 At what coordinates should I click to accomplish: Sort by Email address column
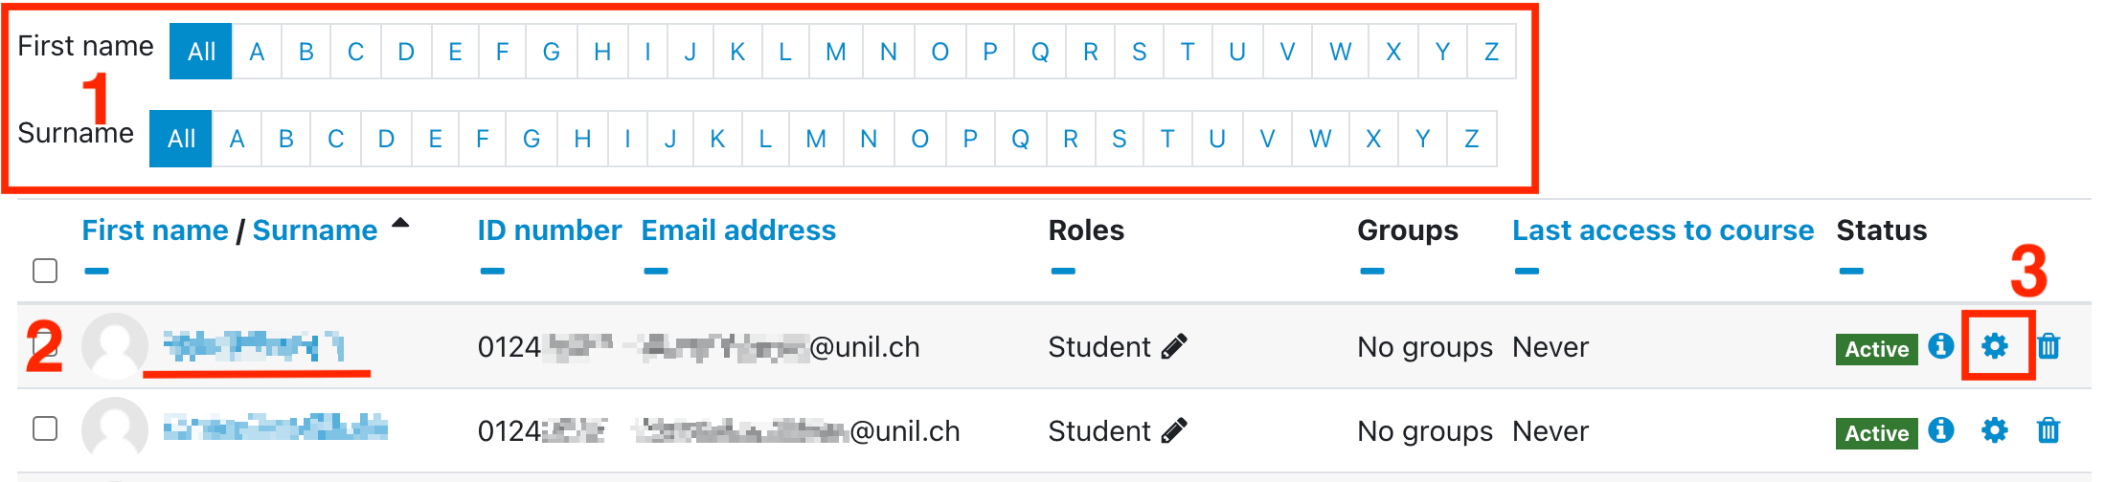click(738, 230)
